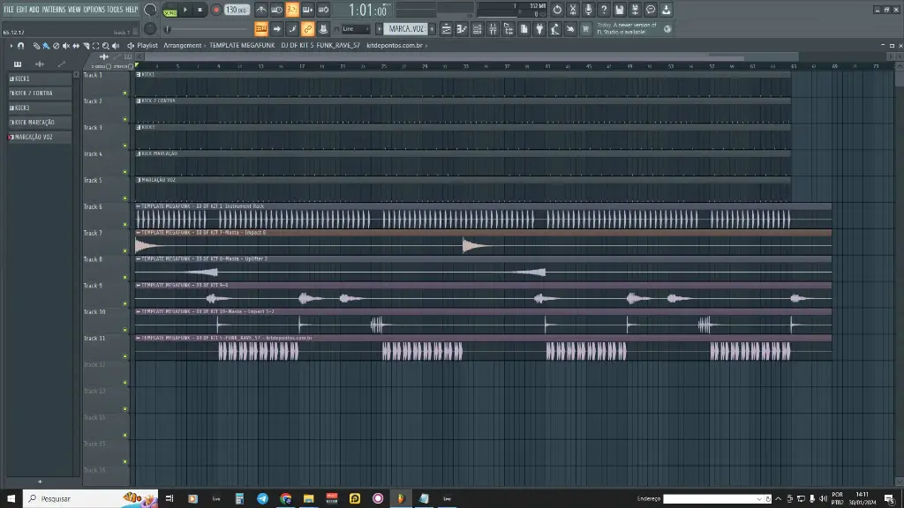
Task: Open the VIEW menu
Action: point(74,9)
